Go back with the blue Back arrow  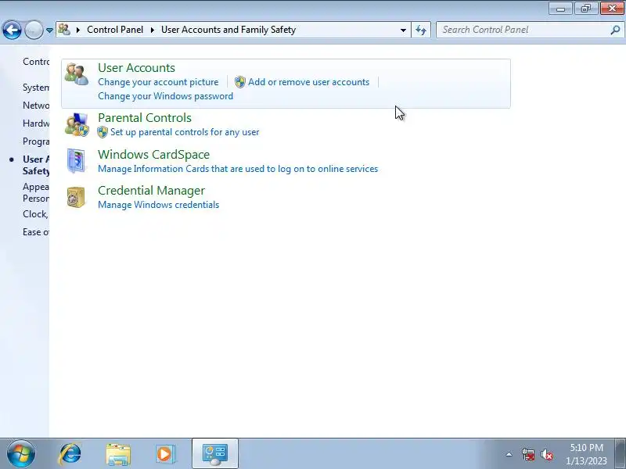click(x=12, y=30)
